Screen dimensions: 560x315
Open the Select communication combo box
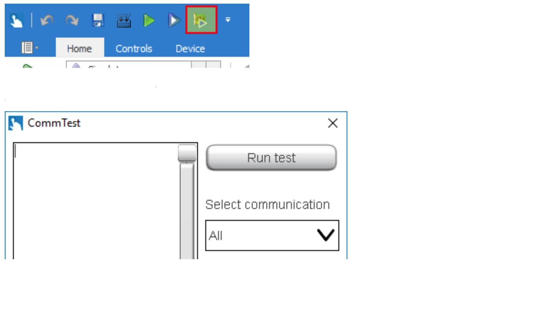(272, 236)
